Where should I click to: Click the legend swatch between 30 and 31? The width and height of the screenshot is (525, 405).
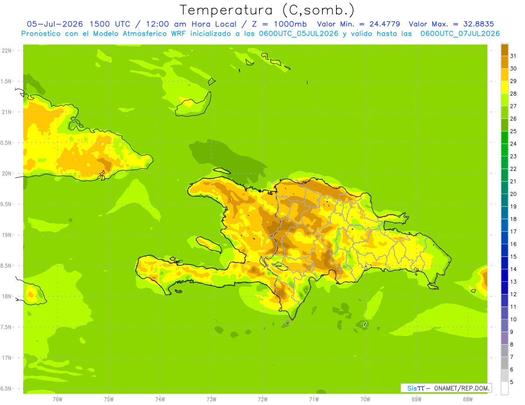[x=505, y=62]
